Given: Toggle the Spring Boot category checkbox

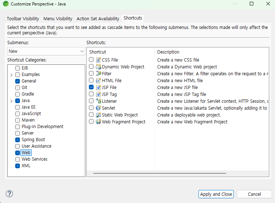Looking at the screenshot, I should [x=18, y=140].
